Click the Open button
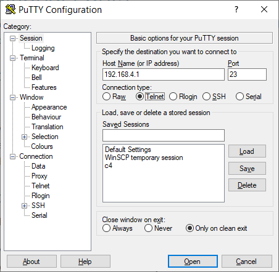The height and width of the screenshot is (272, 279). tap(193, 262)
